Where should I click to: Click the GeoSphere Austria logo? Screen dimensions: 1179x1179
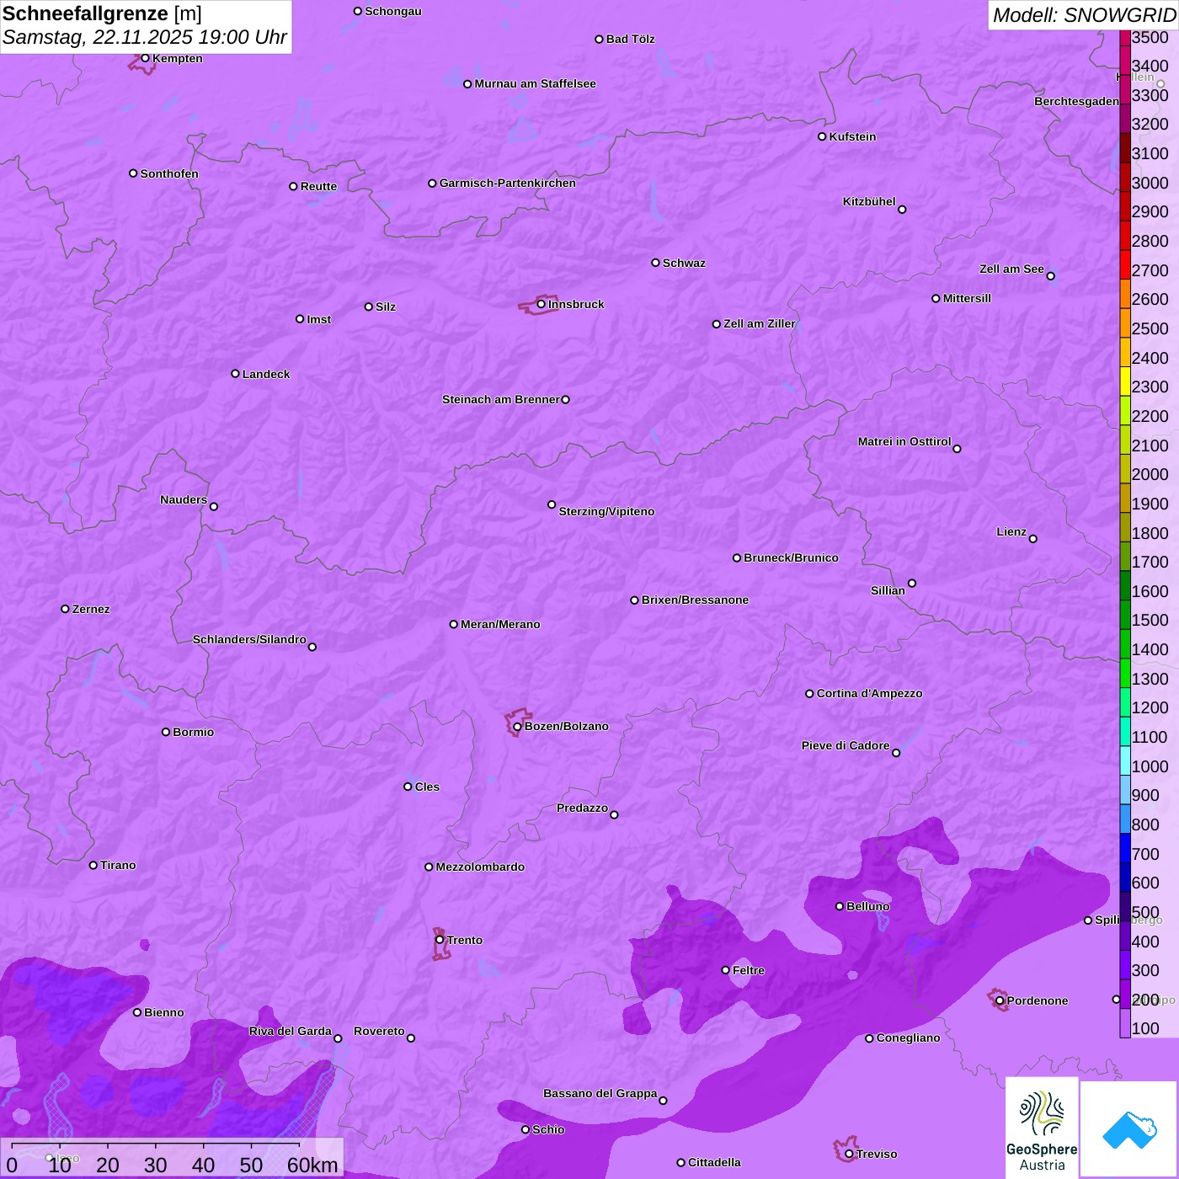tap(1042, 1128)
